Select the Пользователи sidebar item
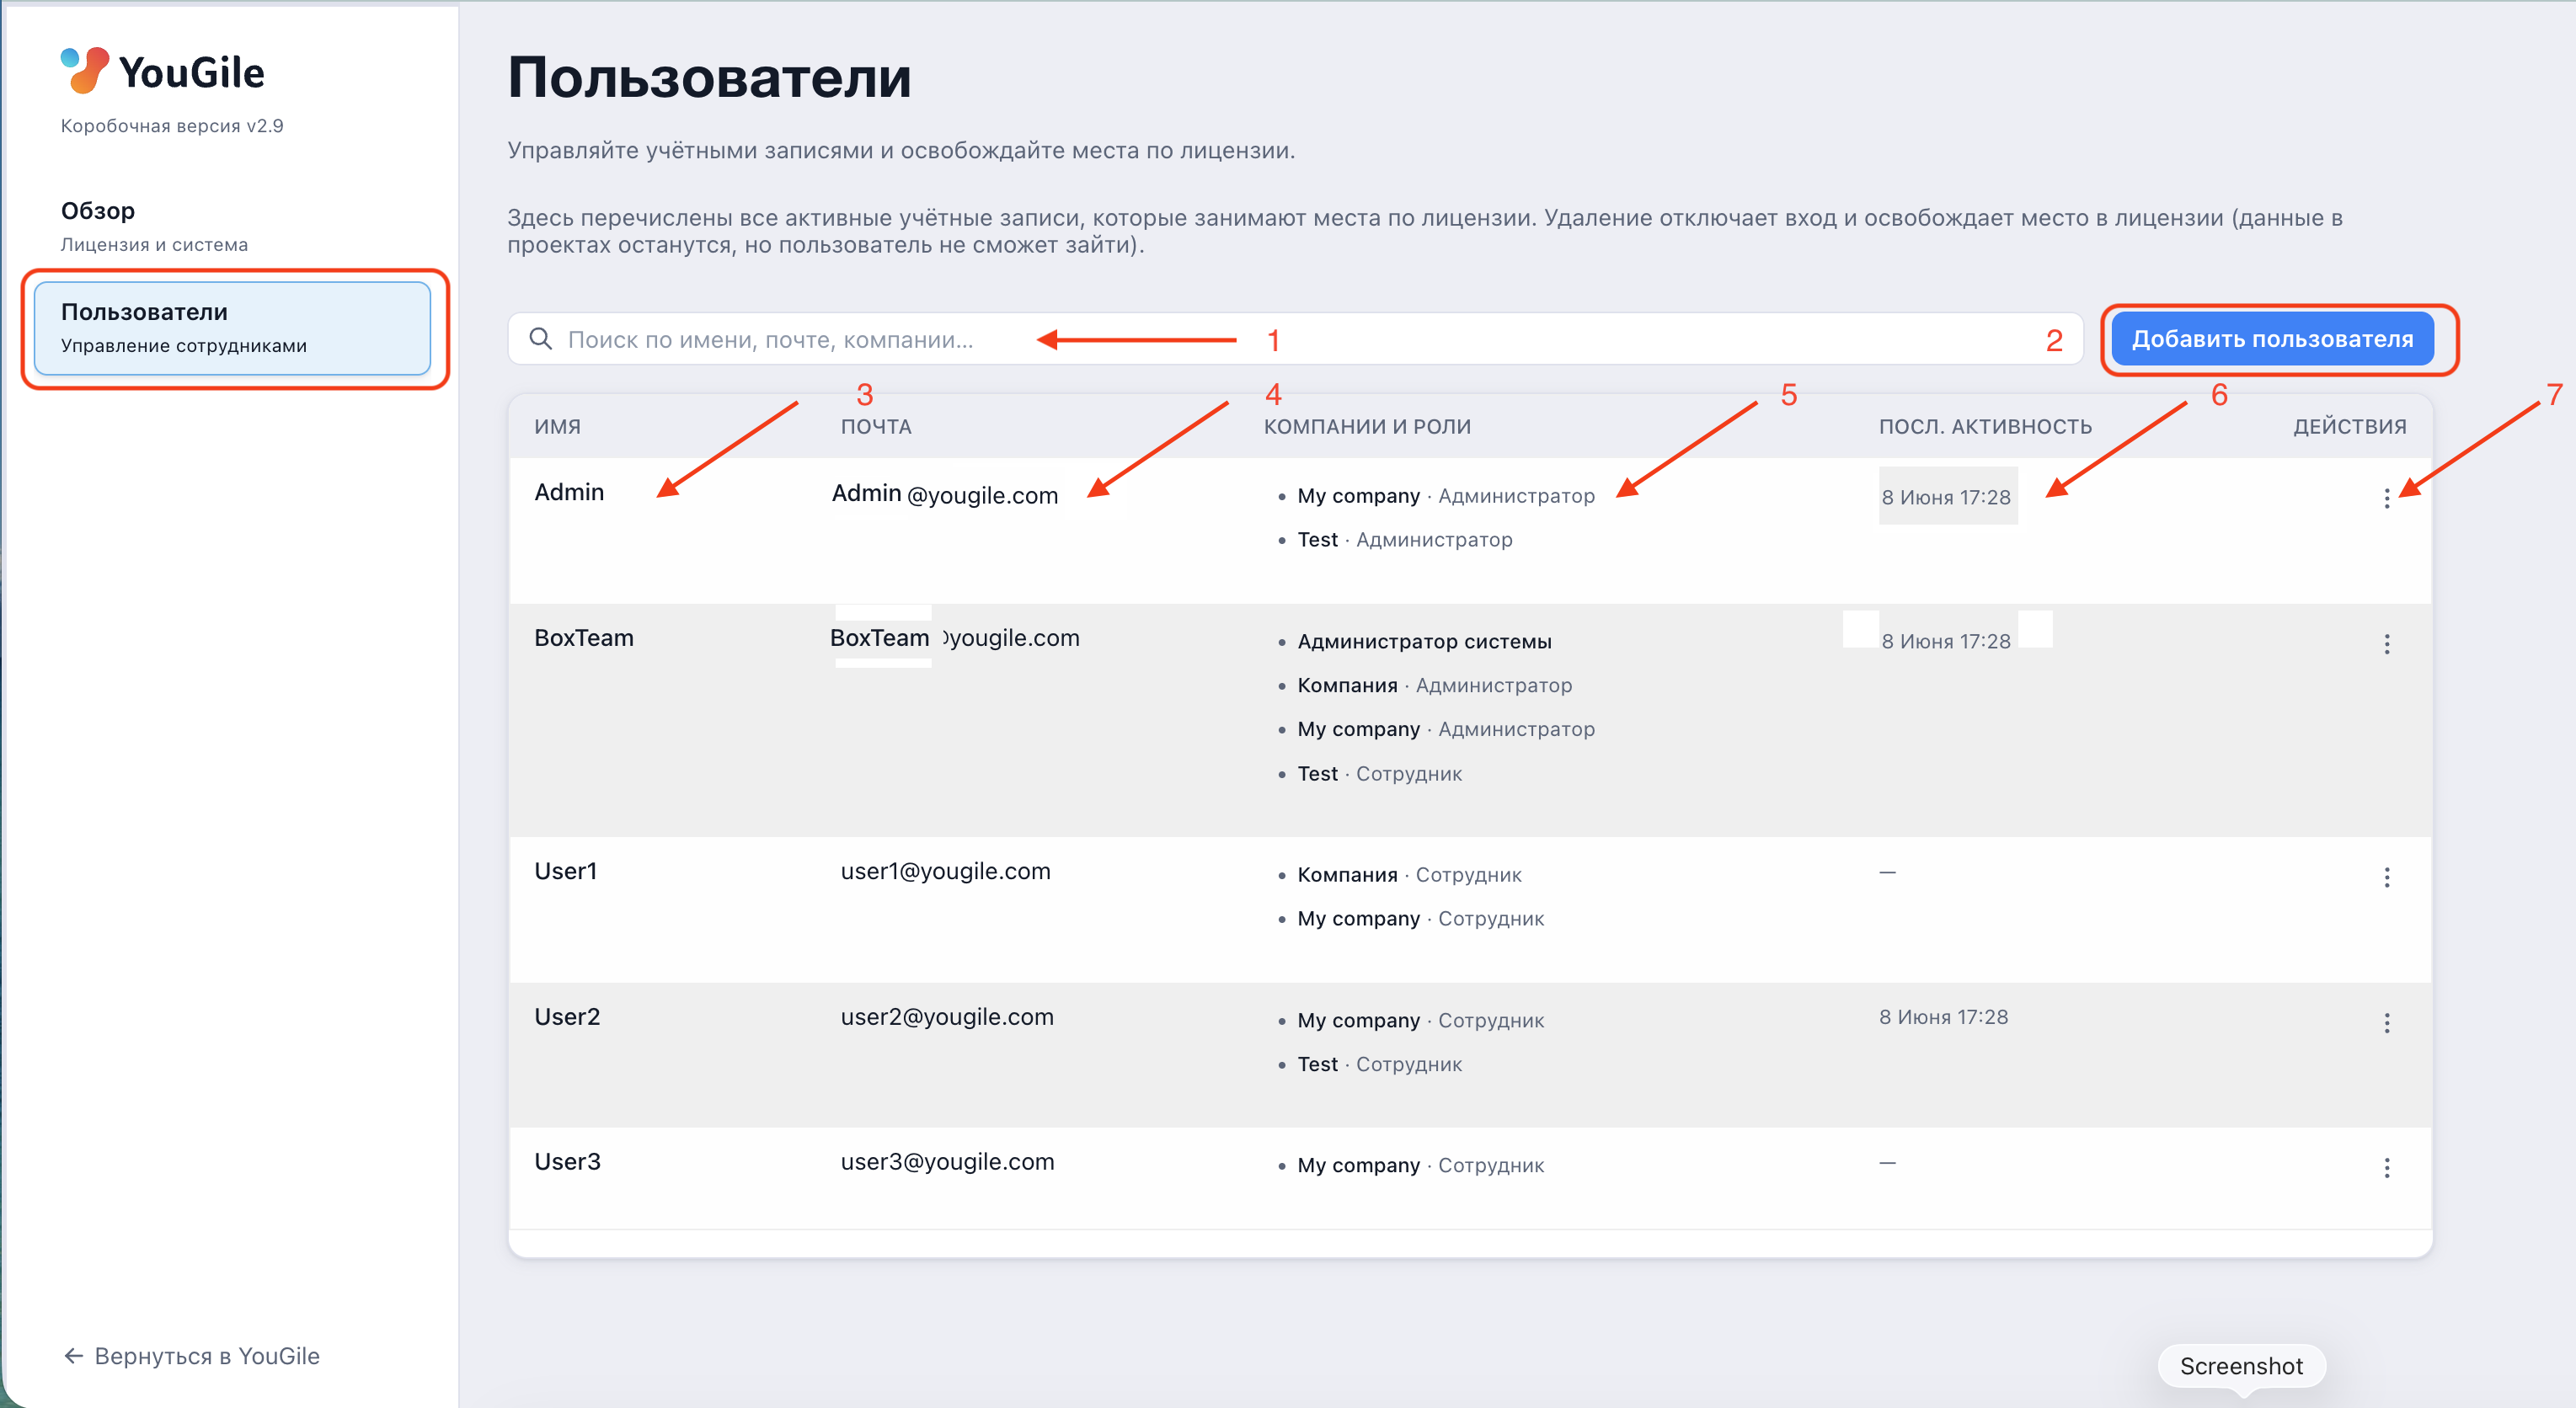 [x=232, y=328]
